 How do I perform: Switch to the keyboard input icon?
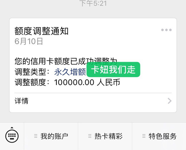12,136
